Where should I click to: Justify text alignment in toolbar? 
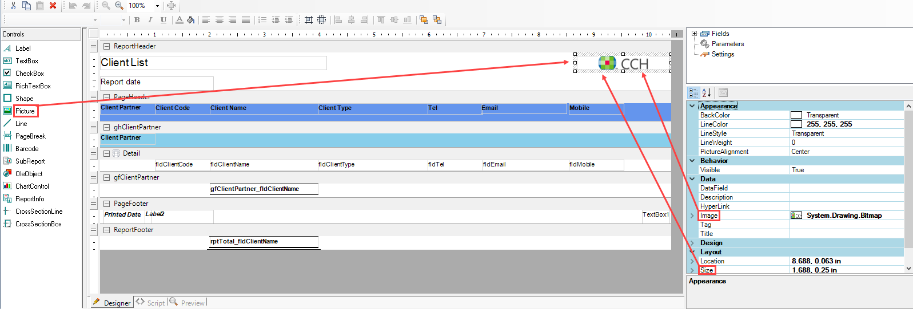(245, 20)
